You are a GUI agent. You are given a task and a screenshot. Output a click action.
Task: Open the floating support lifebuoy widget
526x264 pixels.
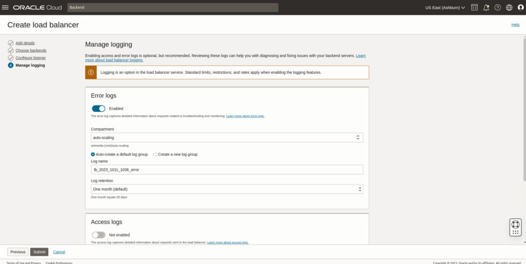(x=515, y=228)
